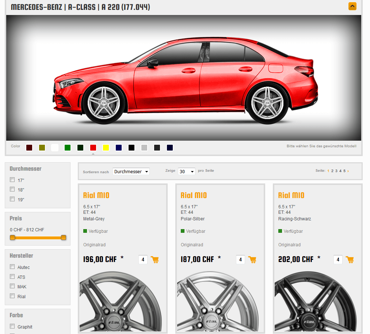Add Racing-Schwarz Rial M10 to cart
The height and width of the screenshot is (334, 370).
pos(350,260)
